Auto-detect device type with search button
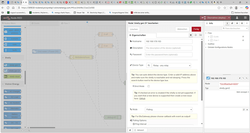The width and height of the screenshot is (250, 133). (149, 65)
